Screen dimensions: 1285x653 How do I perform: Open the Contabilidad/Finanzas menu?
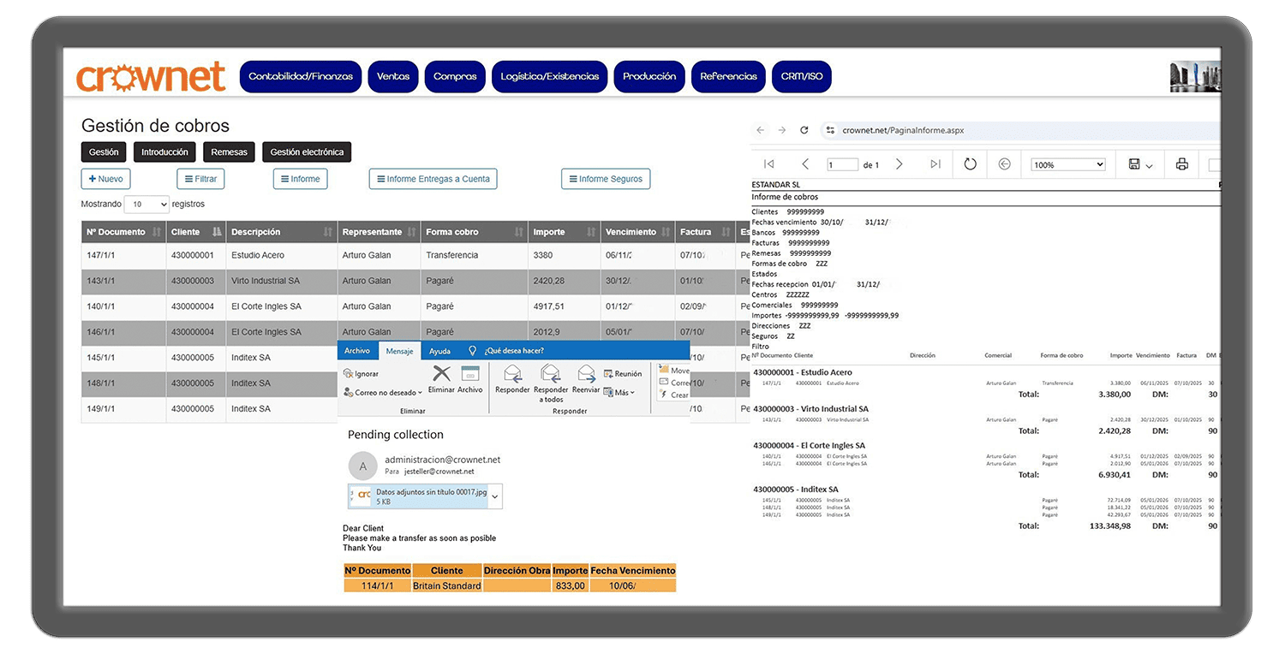click(x=301, y=76)
